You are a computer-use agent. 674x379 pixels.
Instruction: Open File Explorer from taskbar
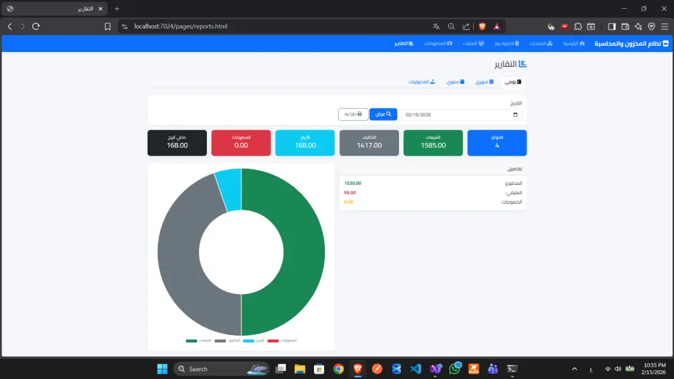[x=300, y=369]
